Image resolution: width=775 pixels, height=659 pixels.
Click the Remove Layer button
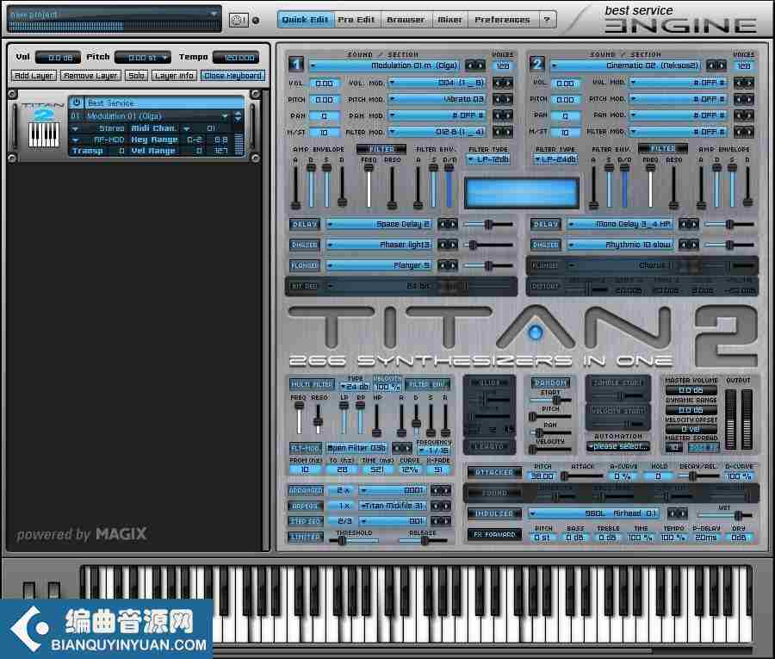point(90,76)
